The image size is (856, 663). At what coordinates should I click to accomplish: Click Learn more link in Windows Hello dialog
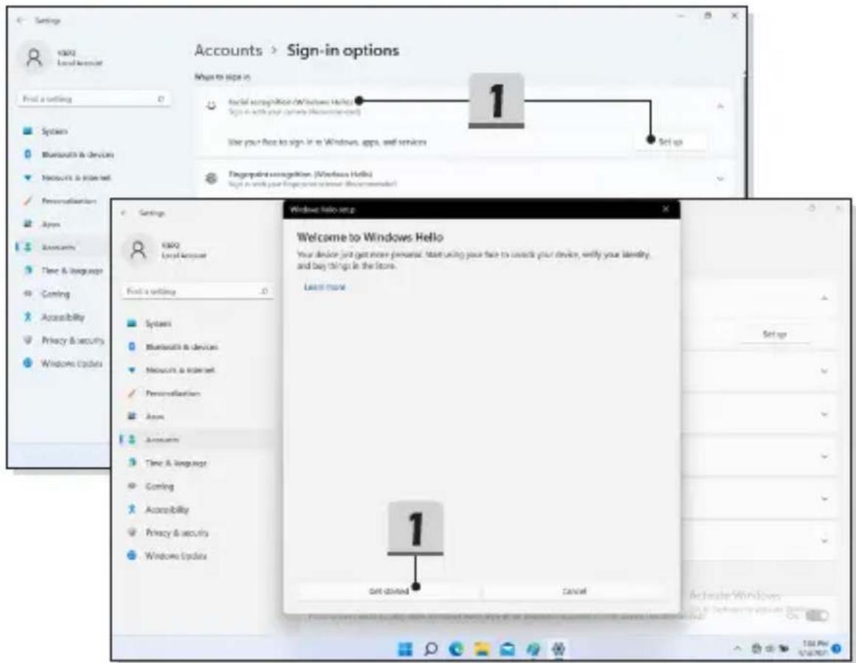[325, 287]
